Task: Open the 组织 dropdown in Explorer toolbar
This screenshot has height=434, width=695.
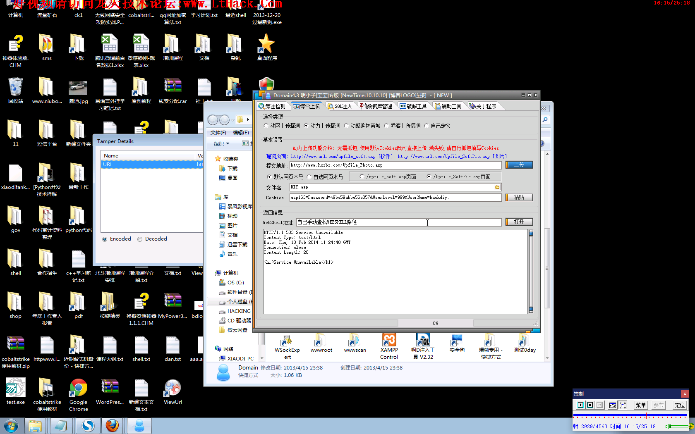Action: tap(221, 144)
